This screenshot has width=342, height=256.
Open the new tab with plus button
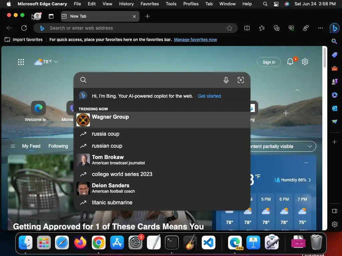tap(147, 16)
